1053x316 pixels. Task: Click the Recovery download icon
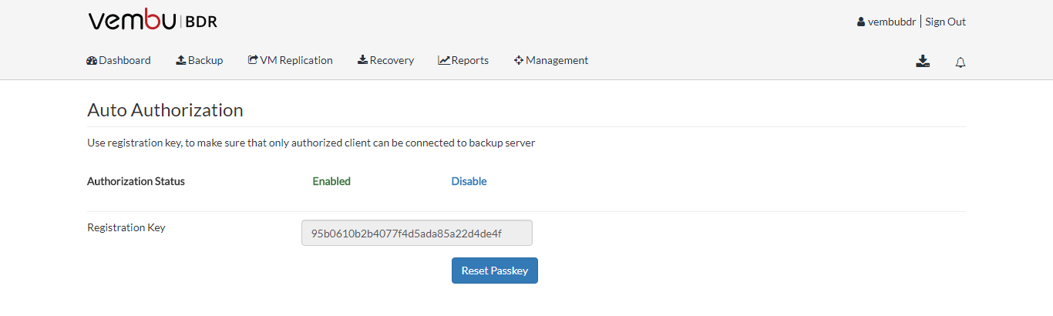point(362,60)
